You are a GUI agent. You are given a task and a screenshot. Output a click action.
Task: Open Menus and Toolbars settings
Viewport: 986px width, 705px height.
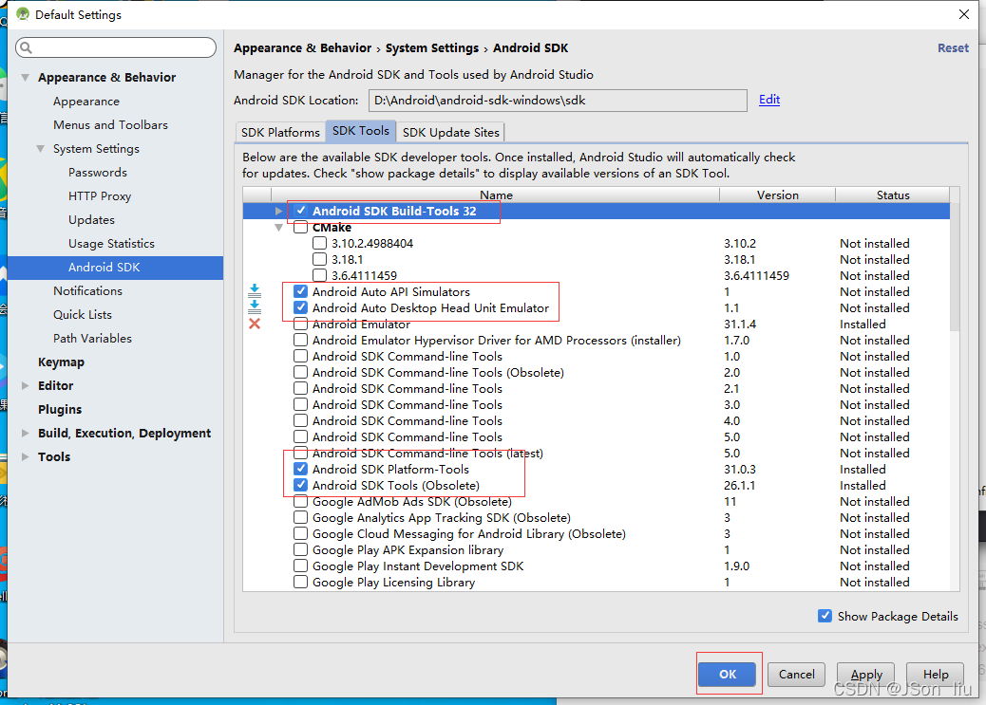click(111, 125)
